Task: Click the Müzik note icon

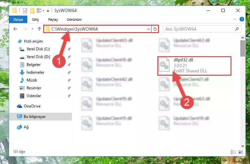Action: (x=22, y=80)
